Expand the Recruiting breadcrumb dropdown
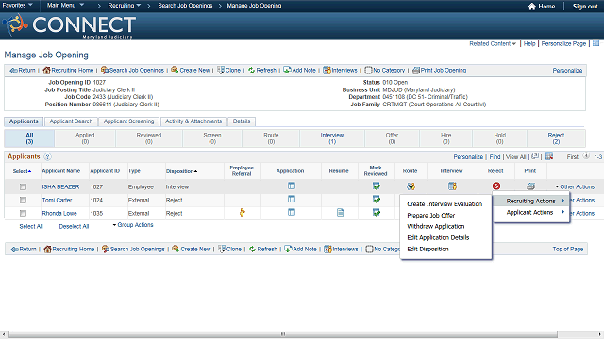 click(125, 6)
